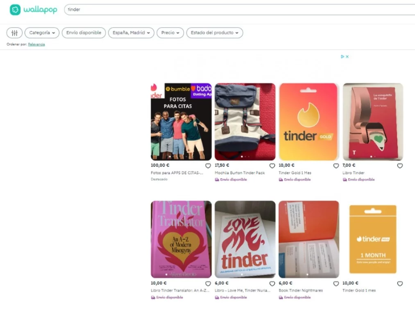This screenshot has height=314, width=415.
Task: Heart the Love Me, Tinder book listing
Action: point(272,283)
